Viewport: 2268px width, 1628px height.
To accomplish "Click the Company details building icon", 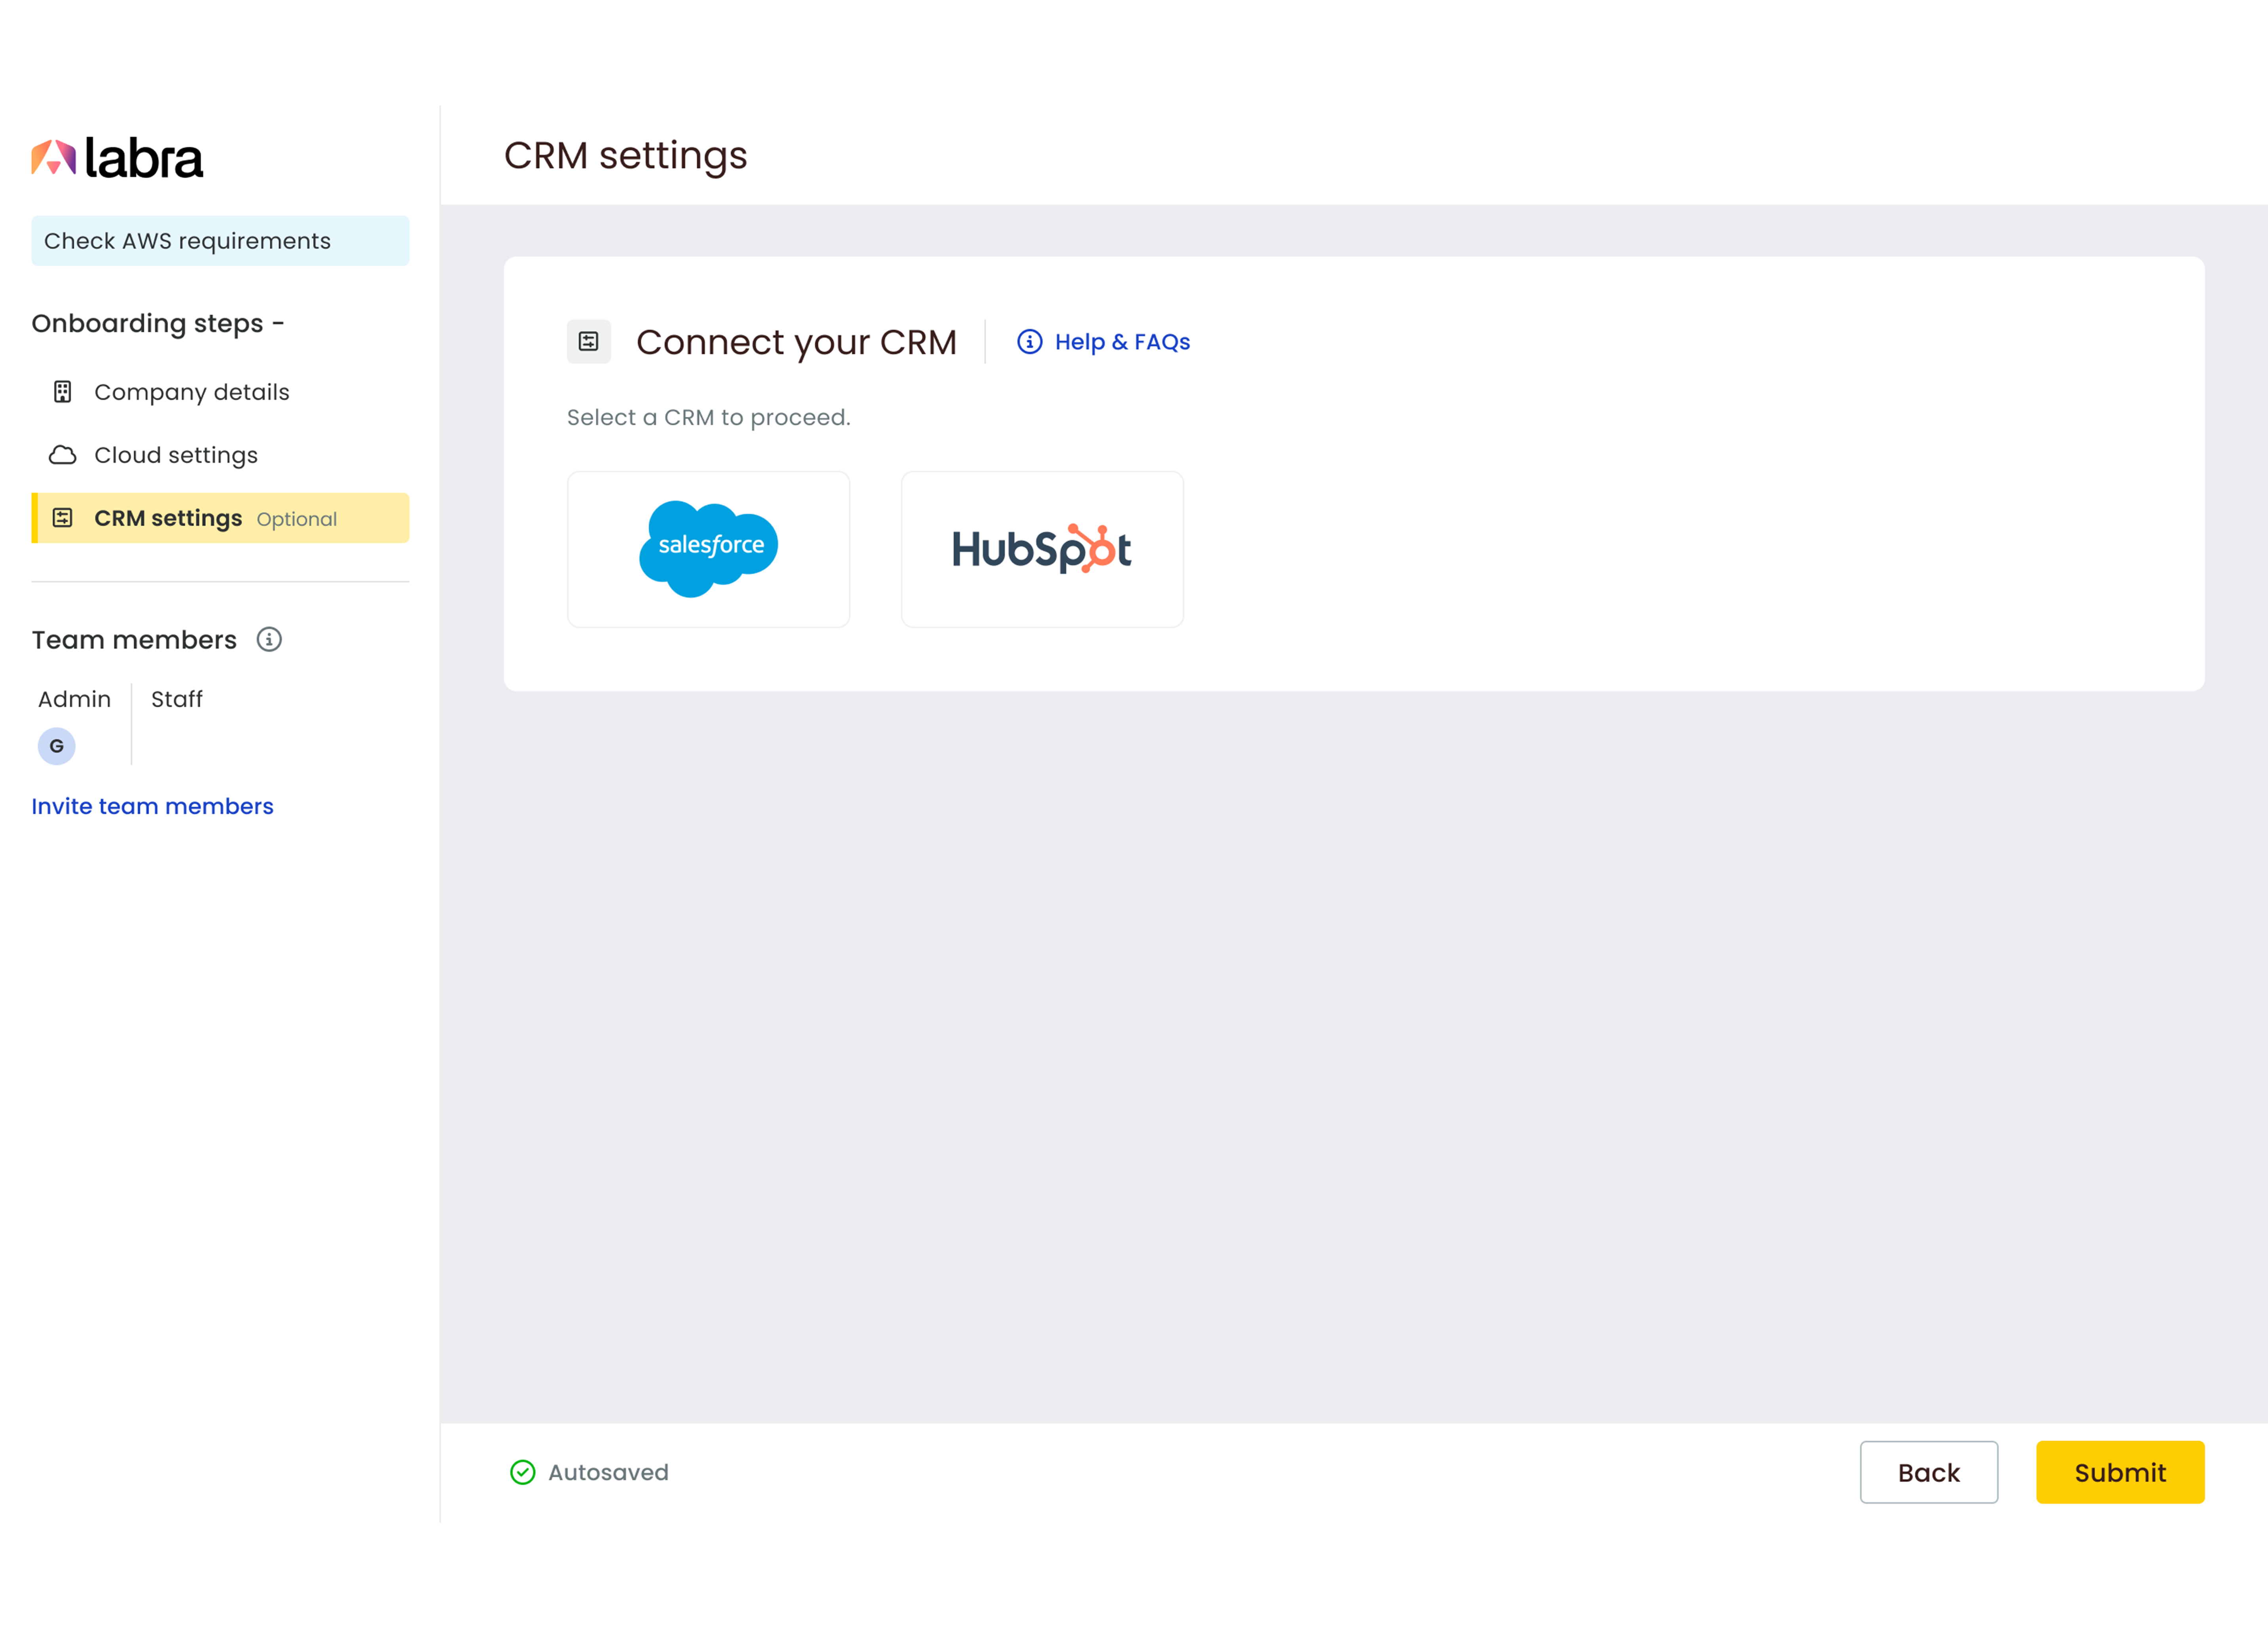I will 62,392.
